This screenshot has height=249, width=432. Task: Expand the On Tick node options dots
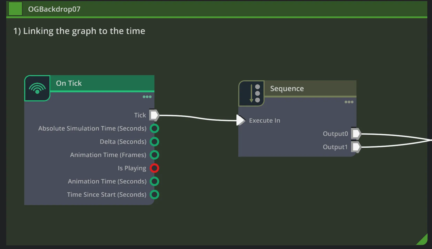(147, 97)
